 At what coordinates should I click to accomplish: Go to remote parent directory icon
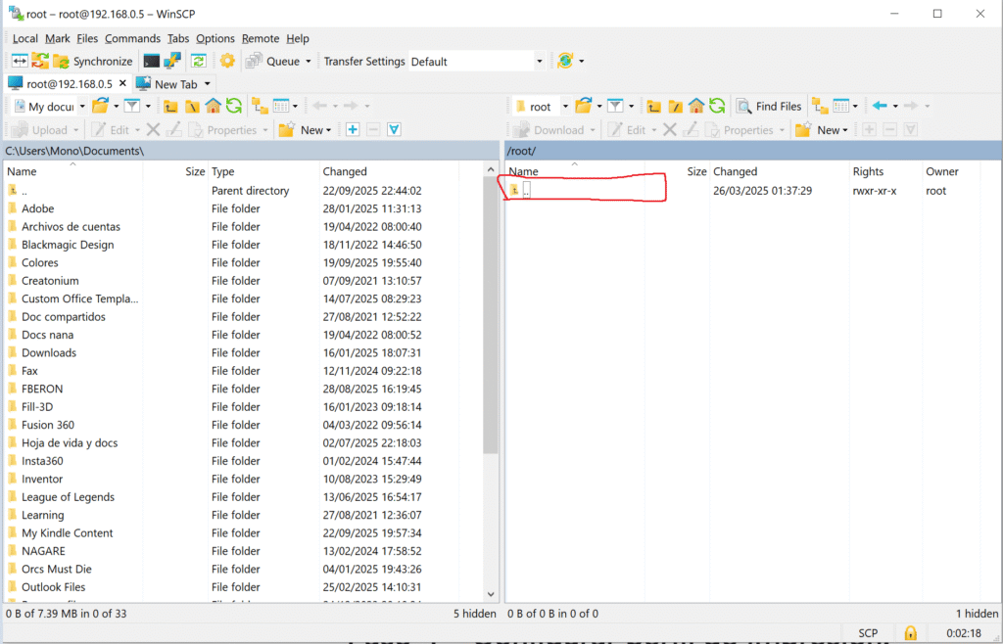pyautogui.click(x=653, y=106)
